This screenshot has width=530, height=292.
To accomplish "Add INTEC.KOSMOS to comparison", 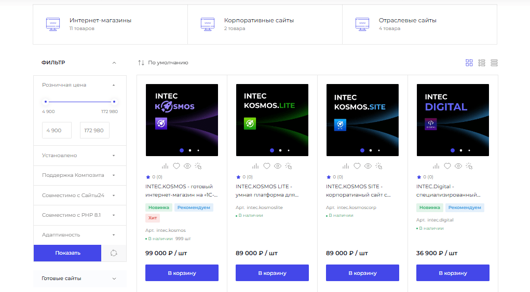I will click(165, 166).
